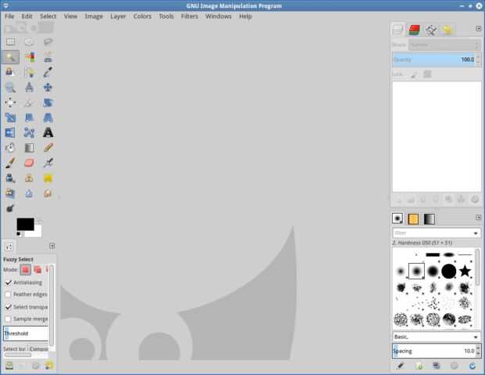The height and width of the screenshot is (375, 485).
Task: Select the Alignment tool
Action: 10,103
